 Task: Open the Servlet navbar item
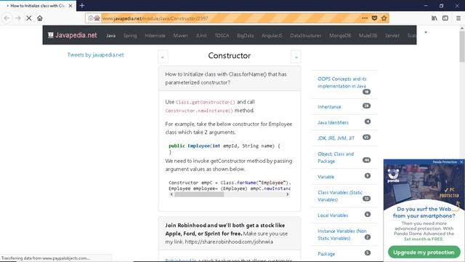pos(392,36)
